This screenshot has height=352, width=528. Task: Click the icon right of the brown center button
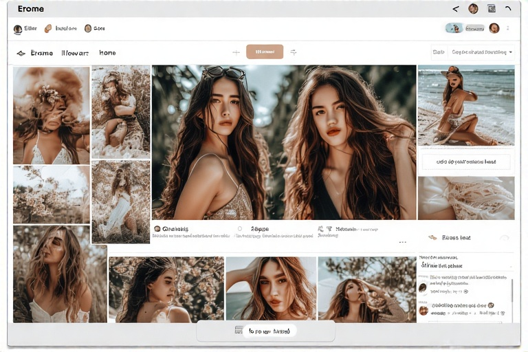(294, 52)
